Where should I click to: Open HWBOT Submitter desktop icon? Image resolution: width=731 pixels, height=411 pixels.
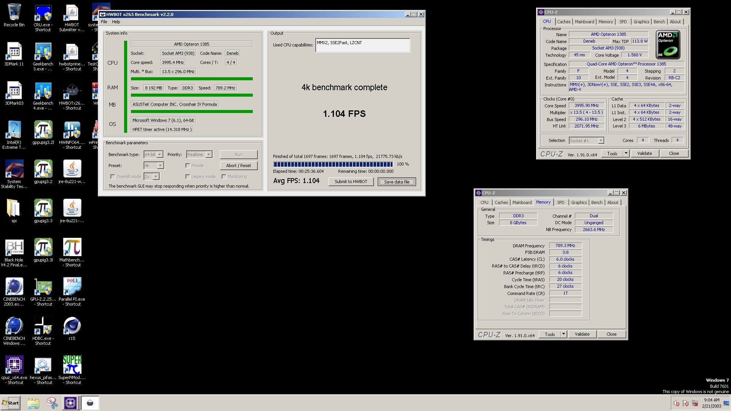click(x=72, y=18)
